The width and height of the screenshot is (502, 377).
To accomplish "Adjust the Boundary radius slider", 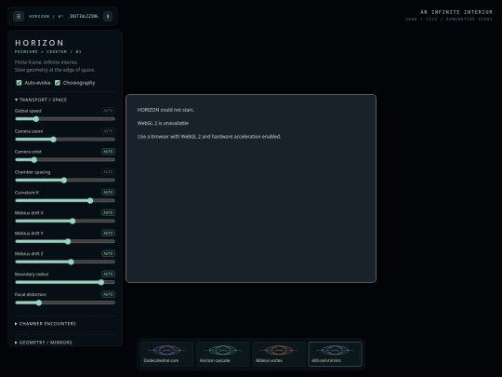I will pyautogui.click(x=65, y=282).
